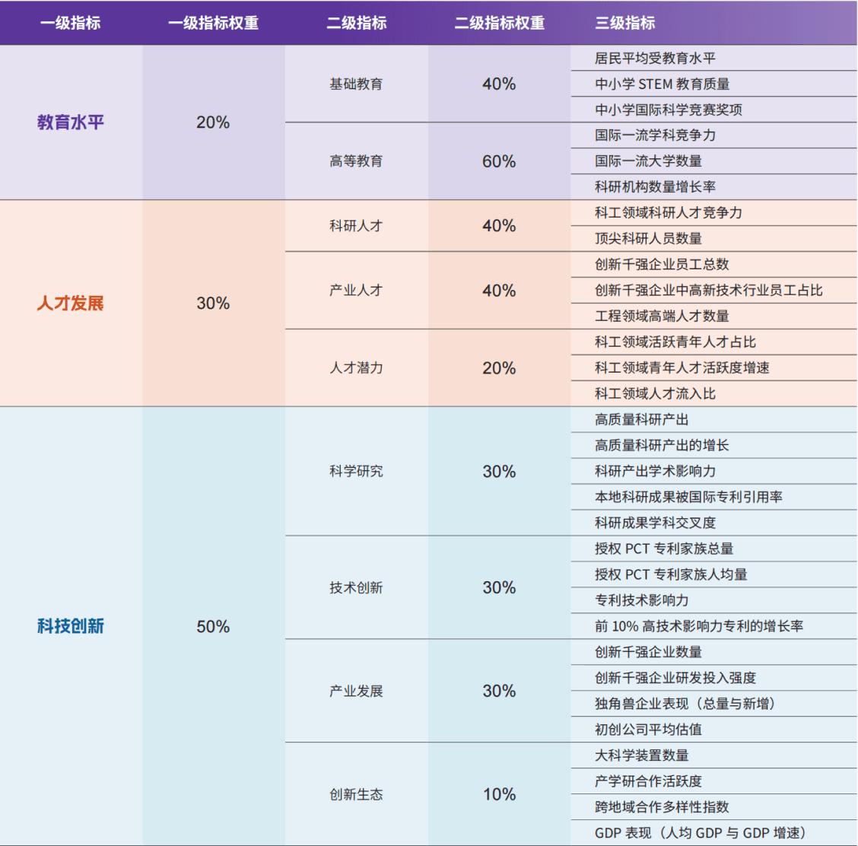Viewport: 858px width, 846px height.
Task: Click the 顶尖科研人员数量 row
Action: [x=648, y=239]
